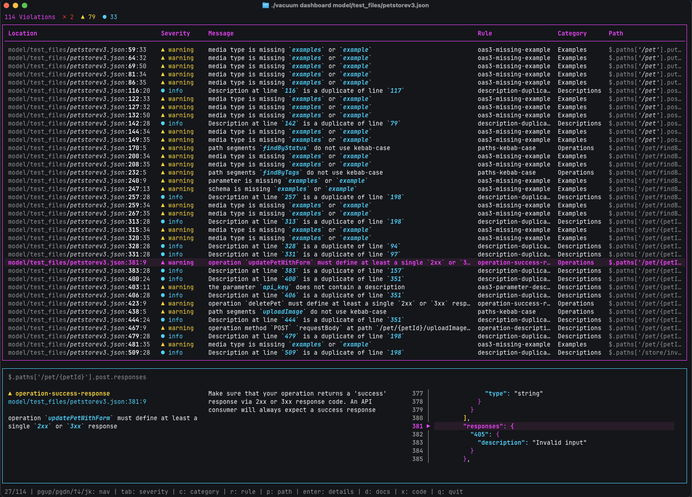Click the info dot icon for row 444:24
Screen dimensions: 692x497
tap(163, 320)
